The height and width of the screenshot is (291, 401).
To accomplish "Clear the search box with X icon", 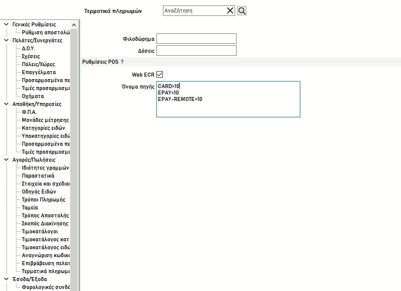I will pyautogui.click(x=230, y=10).
